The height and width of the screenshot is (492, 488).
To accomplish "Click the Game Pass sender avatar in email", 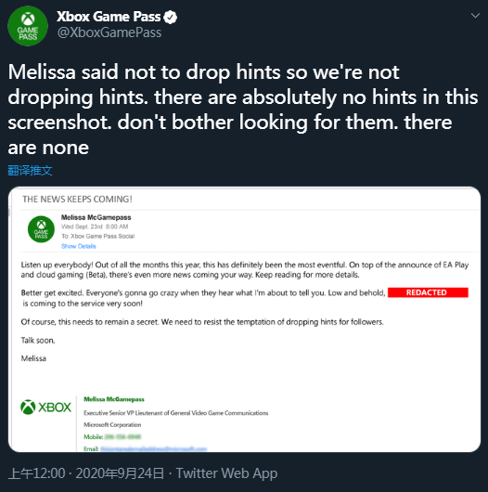I will tap(41, 229).
